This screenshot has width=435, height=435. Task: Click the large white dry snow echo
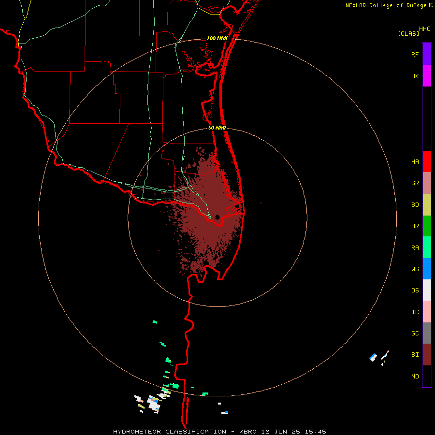153,403
